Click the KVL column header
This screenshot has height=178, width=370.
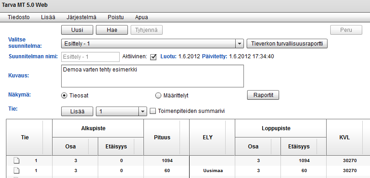tap(344, 137)
